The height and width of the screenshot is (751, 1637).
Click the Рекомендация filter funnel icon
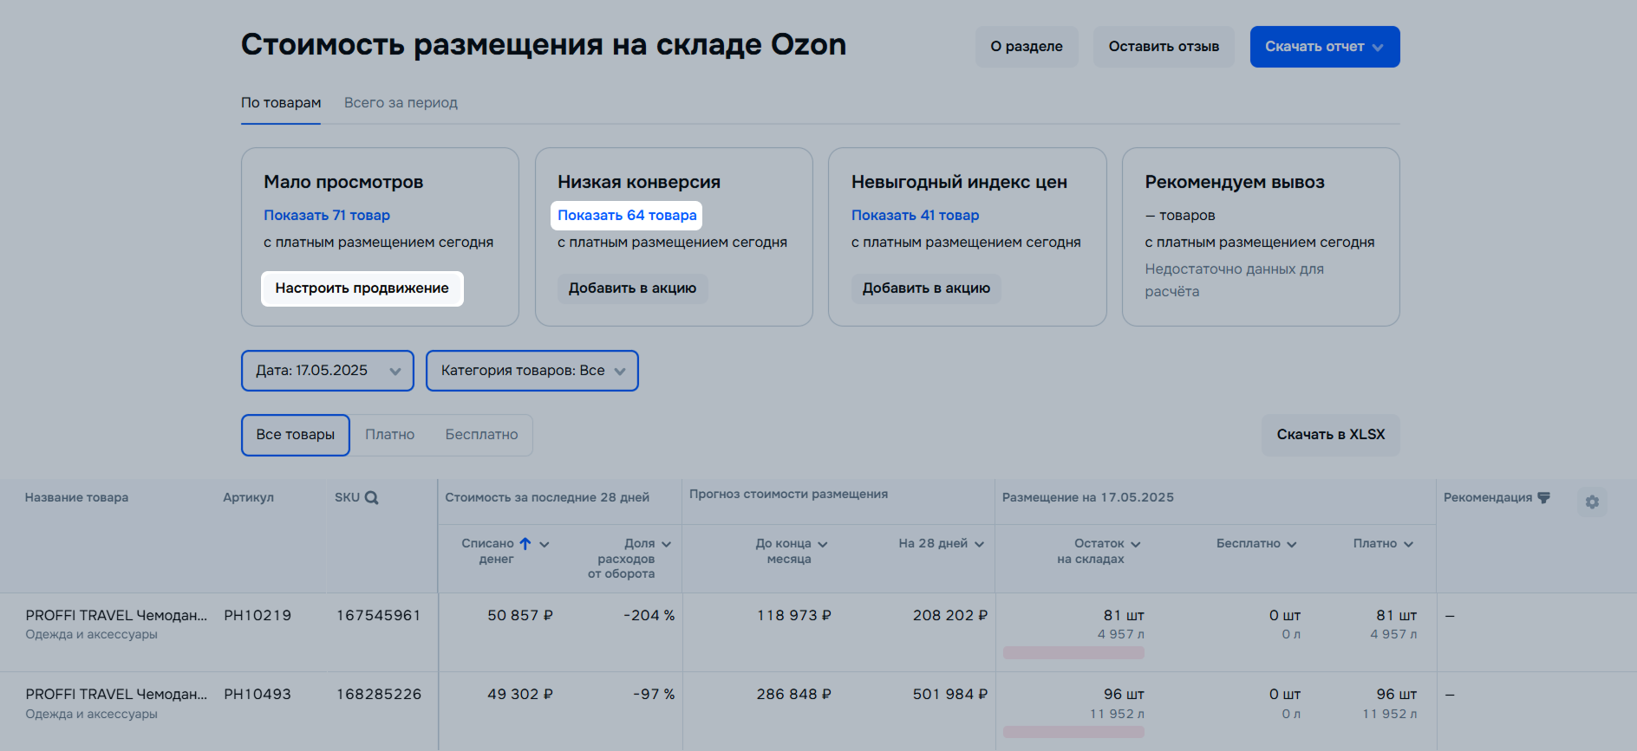click(1543, 498)
